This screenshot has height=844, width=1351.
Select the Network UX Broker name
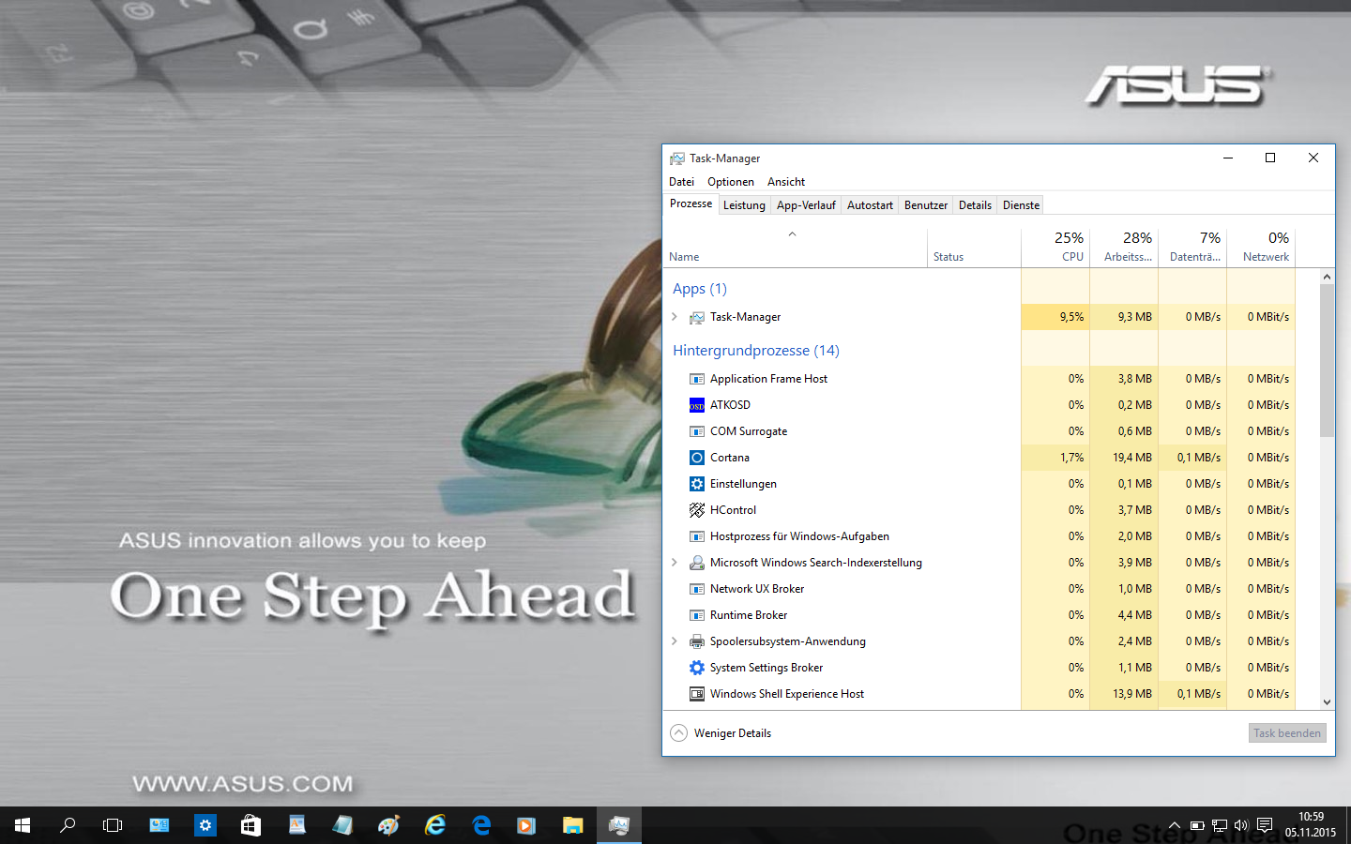tap(757, 589)
